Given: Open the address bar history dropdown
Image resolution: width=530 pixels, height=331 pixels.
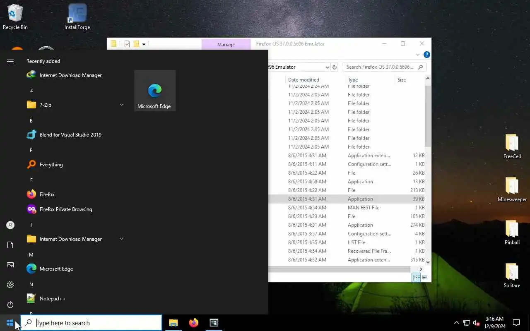Looking at the screenshot, I should (327, 67).
